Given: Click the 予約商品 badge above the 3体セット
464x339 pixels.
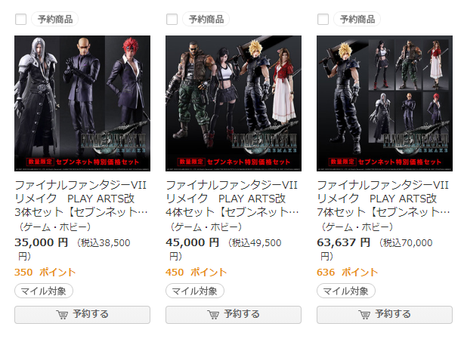Looking at the screenshot, I should [55, 20].
